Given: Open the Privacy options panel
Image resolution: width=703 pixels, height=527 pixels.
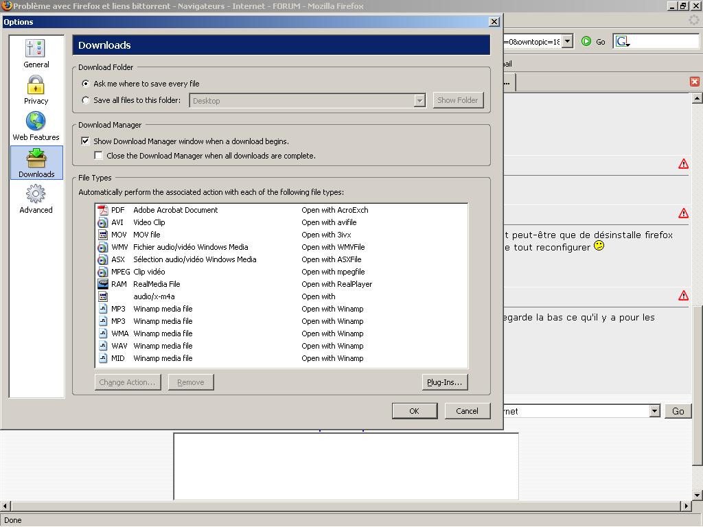Looking at the screenshot, I should pos(36,91).
